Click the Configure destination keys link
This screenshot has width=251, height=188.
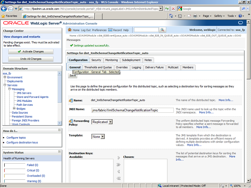(22, 142)
